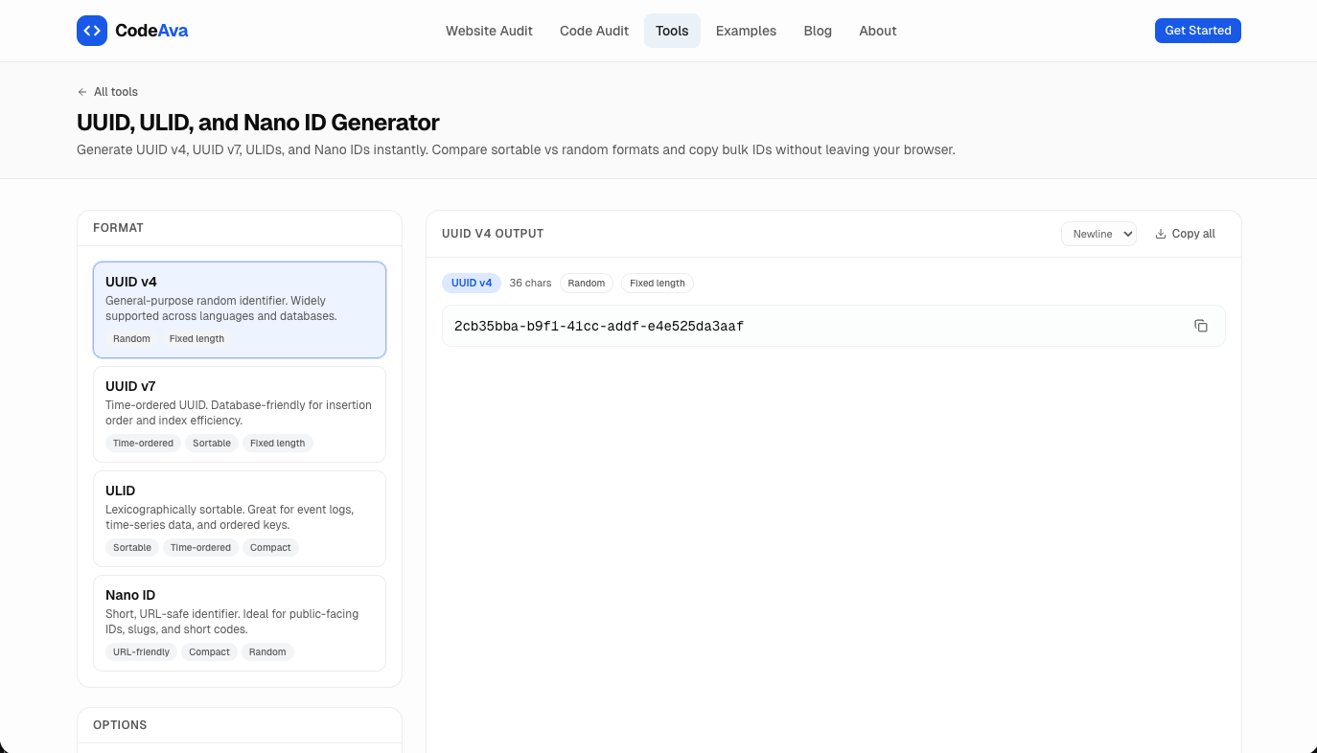Click the download icon on Copy all
The width and height of the screenshot is (1317, 753).
pyautogui.click(x=1161, y=234)
